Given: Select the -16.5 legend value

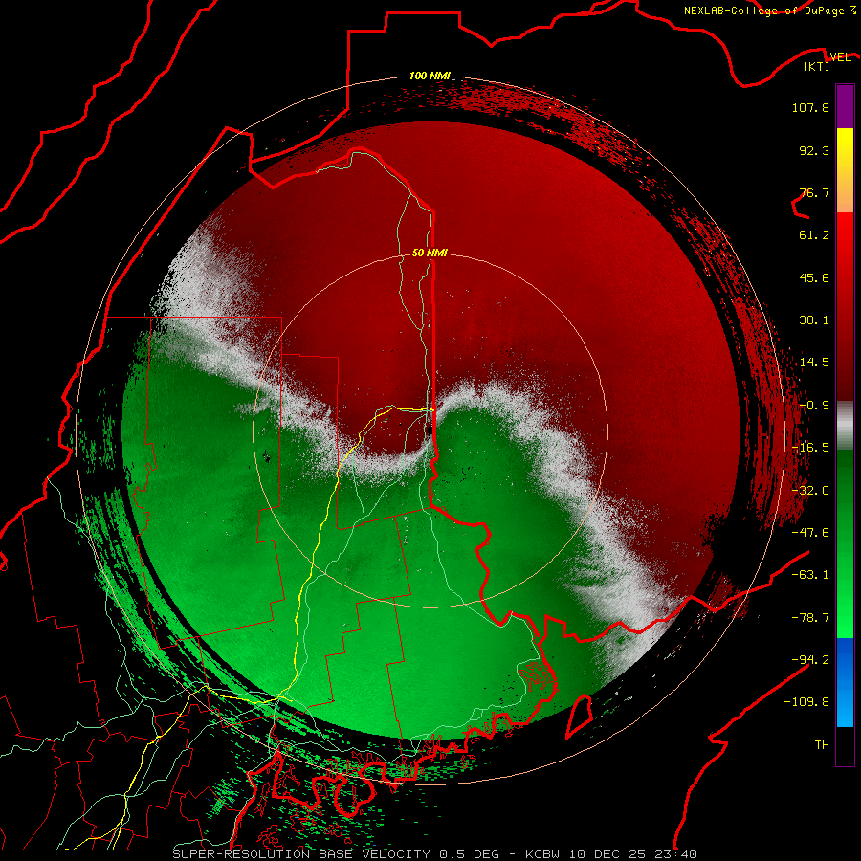Looking at the screenshot, I should point(810,448).
